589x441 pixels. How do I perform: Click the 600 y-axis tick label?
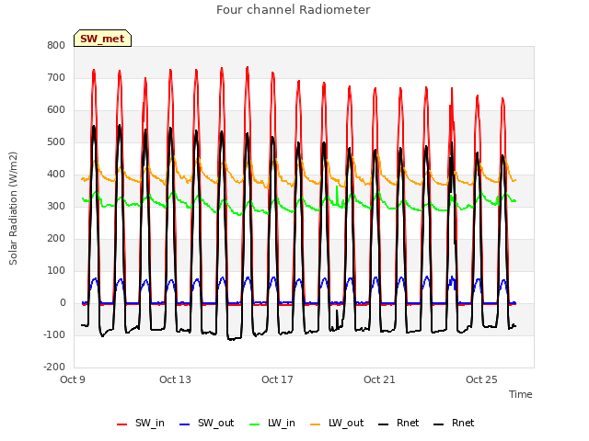coord(56,110)
